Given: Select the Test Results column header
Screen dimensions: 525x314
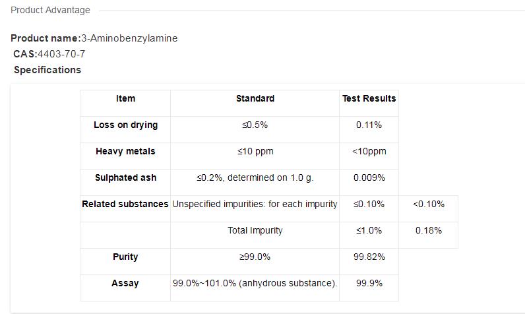Looking at the screenshot, I should pyautogui.click(x=369, y=98).
